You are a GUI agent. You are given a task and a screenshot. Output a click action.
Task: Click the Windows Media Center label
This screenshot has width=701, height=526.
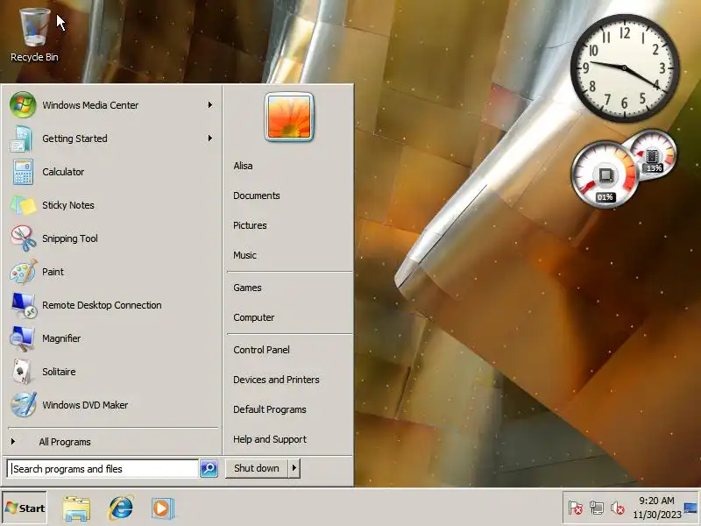coord(90,105)
